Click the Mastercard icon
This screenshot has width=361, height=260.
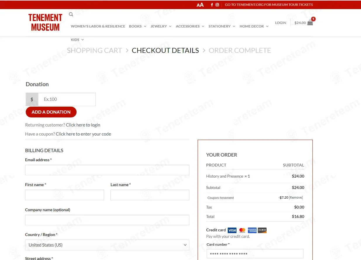coord(242,230)
